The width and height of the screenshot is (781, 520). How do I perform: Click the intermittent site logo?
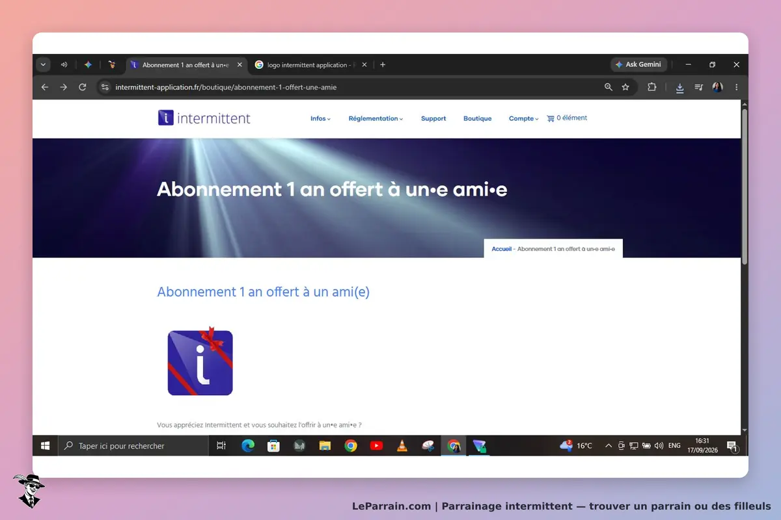point(204,118)
